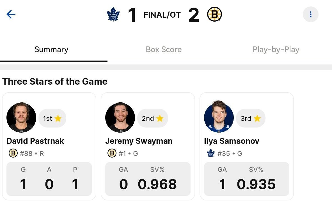This screenshot has width=332, height=201.
Task: Tap the Bruins logo beside #88
Action: (x=13, y=153)
